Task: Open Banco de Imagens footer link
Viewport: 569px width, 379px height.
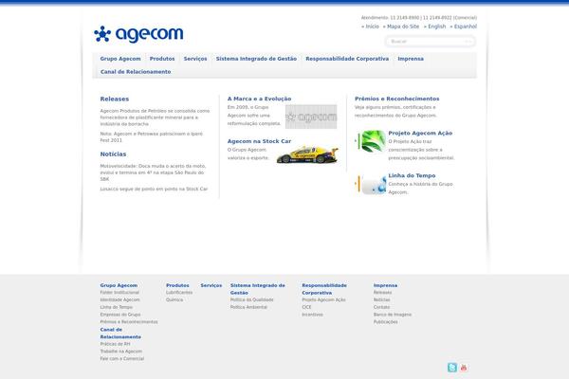Action: point(392,314)
